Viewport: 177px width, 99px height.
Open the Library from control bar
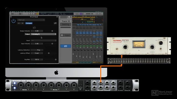(11, 14)
